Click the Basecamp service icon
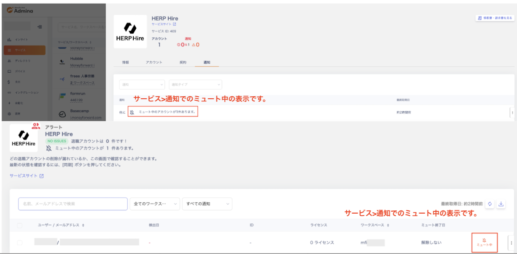The image size is (517, 254). tap(62, 114)
